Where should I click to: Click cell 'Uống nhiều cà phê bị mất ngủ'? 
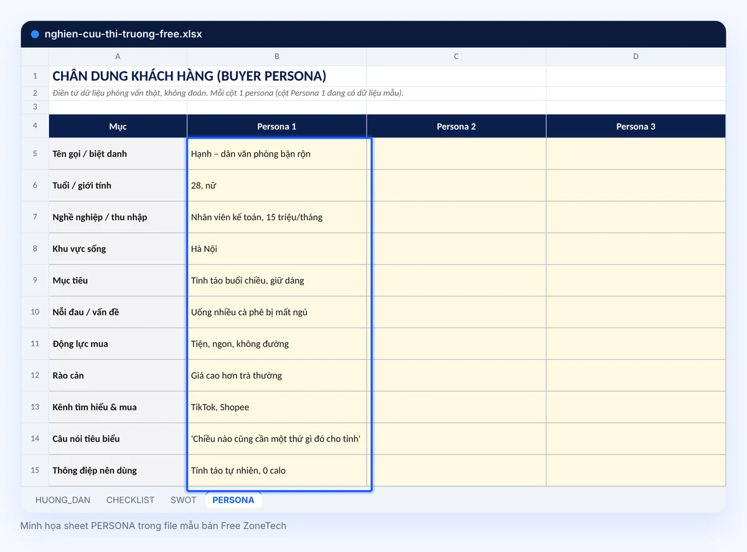[x=277, y=312]
